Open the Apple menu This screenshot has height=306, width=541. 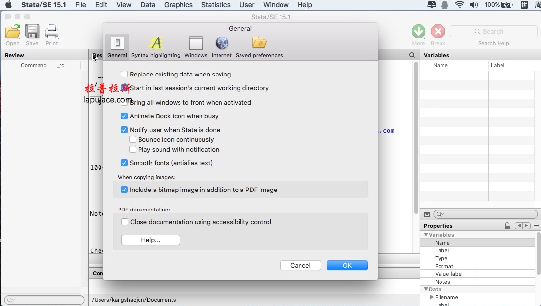pos(8,5)
